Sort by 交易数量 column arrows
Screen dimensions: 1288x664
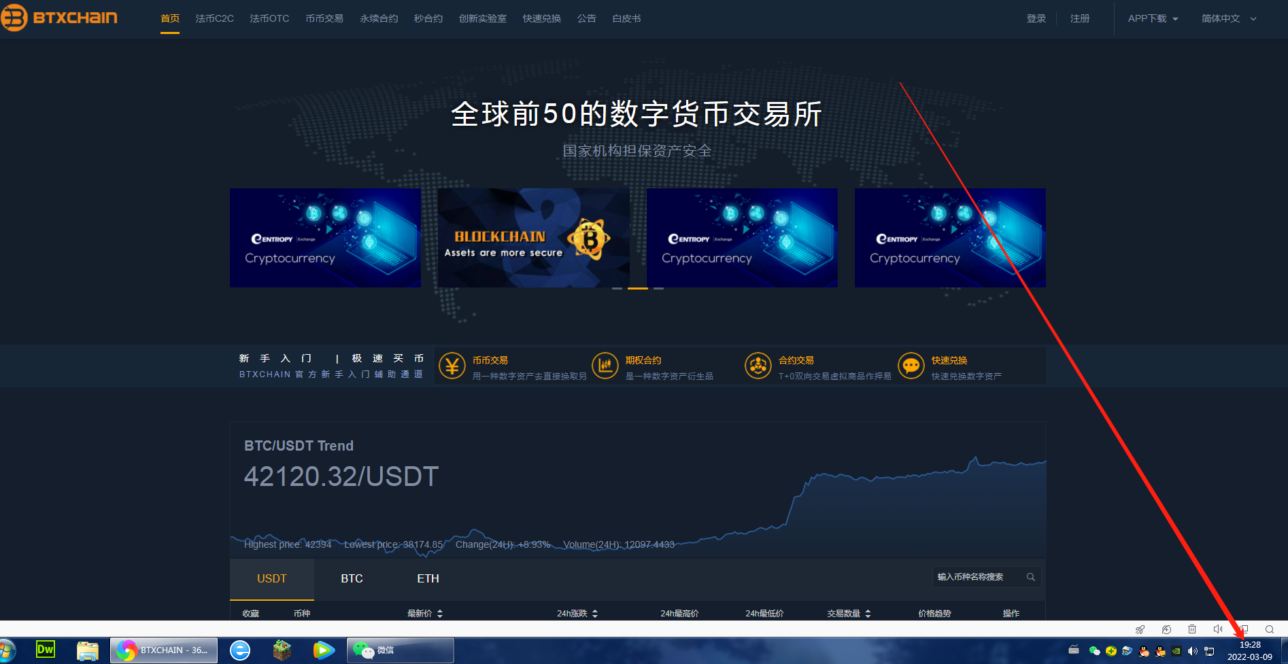click(868, 614)
